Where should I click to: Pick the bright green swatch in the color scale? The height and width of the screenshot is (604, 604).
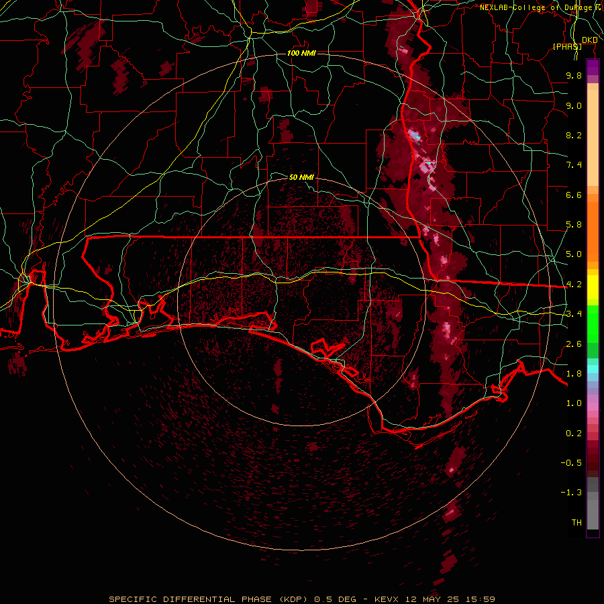tap(593, 325)
